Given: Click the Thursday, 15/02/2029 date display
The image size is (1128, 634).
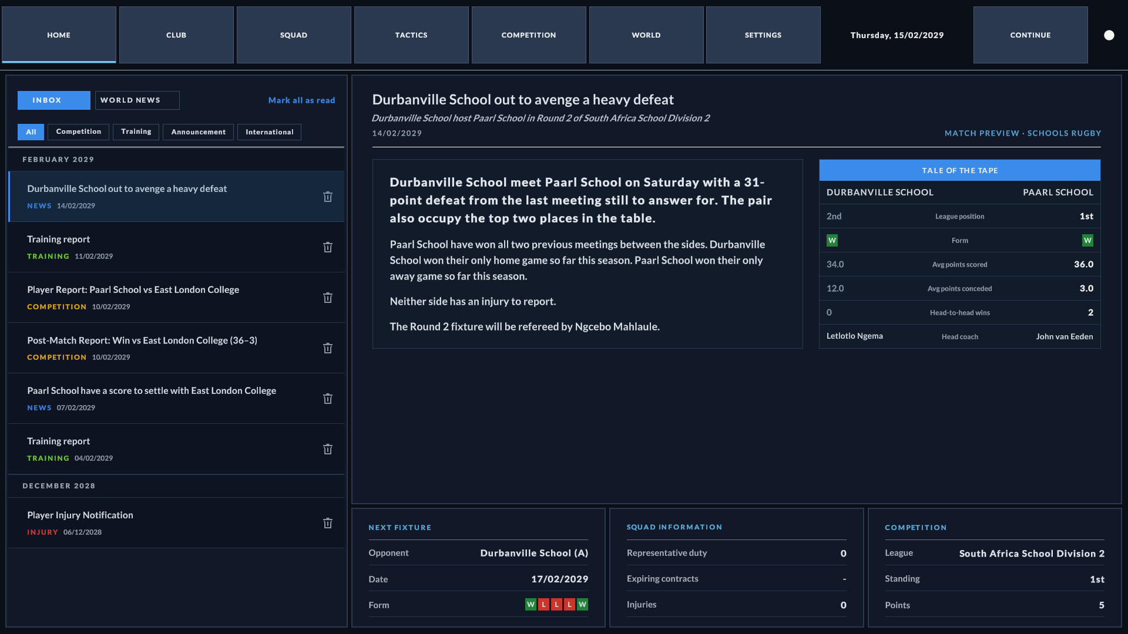Looking at the screenshot, I should click(897, 35).
